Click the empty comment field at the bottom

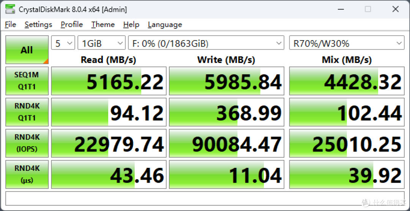(205, 198)
